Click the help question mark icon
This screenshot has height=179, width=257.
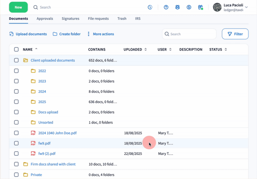point(166,7)
